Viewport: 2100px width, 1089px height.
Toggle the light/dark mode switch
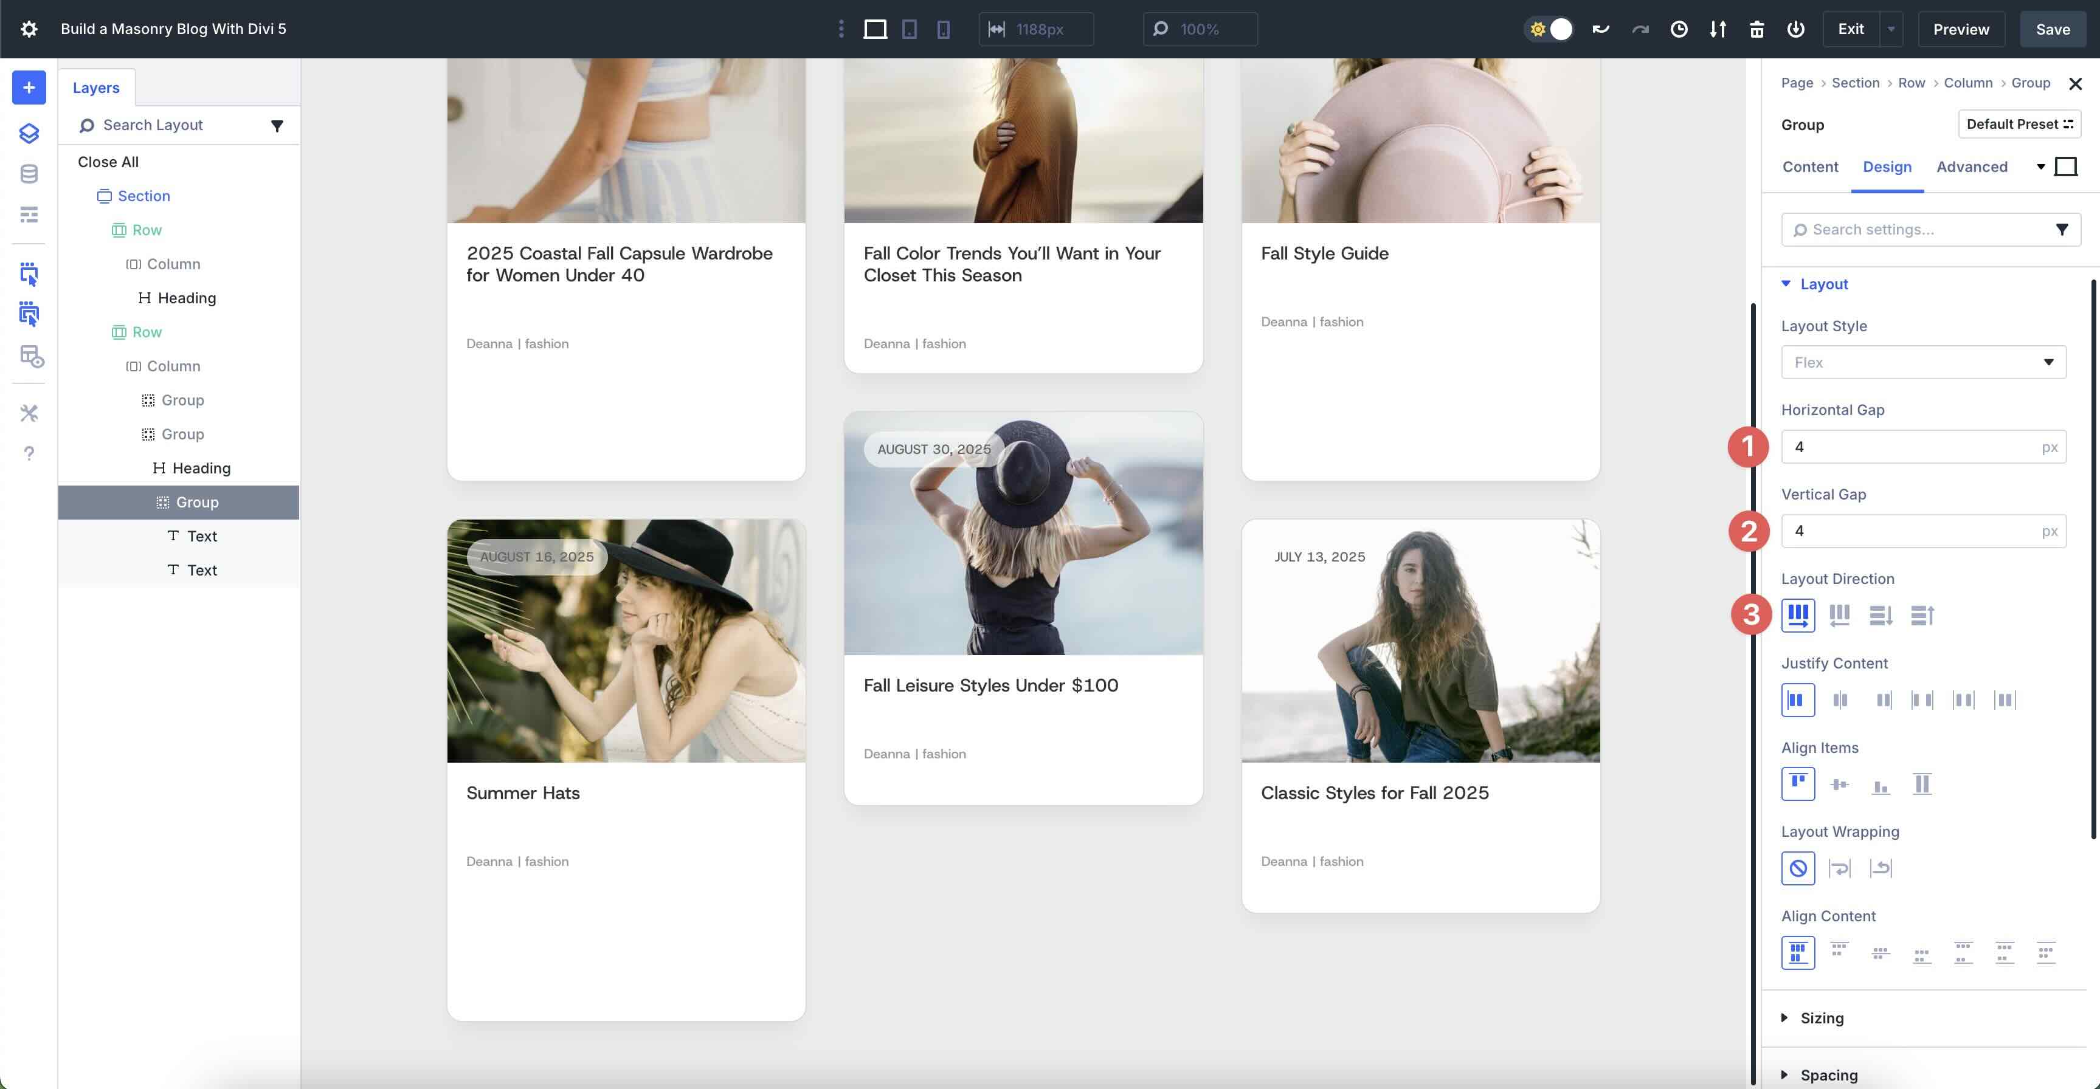1549,29
